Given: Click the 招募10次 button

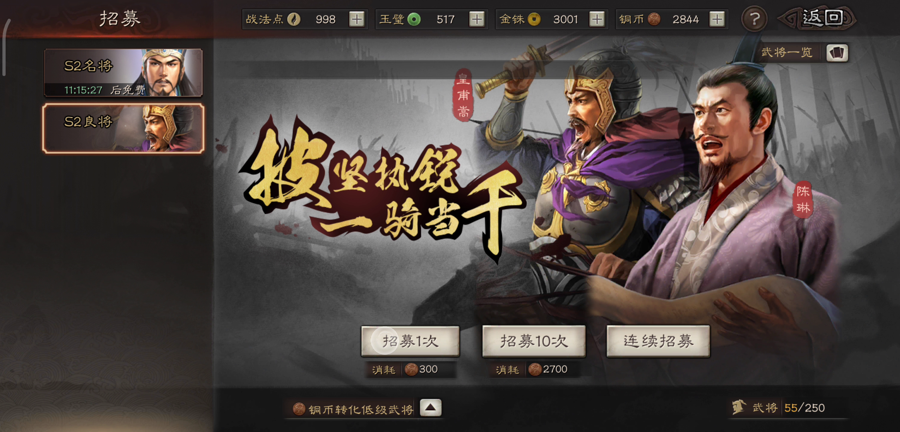Looking at the screenshot, I should pos(534,341).
